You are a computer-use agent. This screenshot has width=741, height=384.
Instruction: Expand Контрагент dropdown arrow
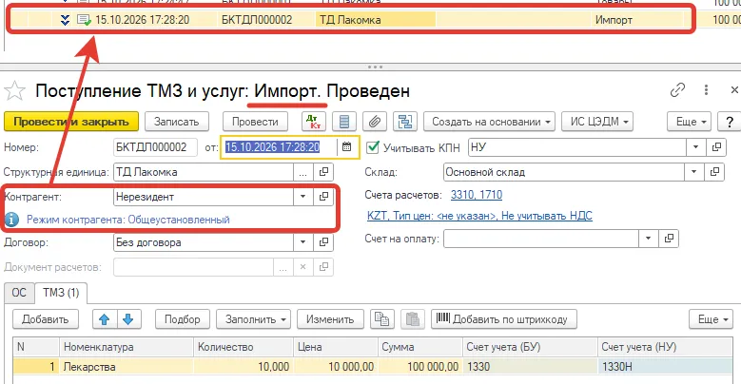click(303, 197)
